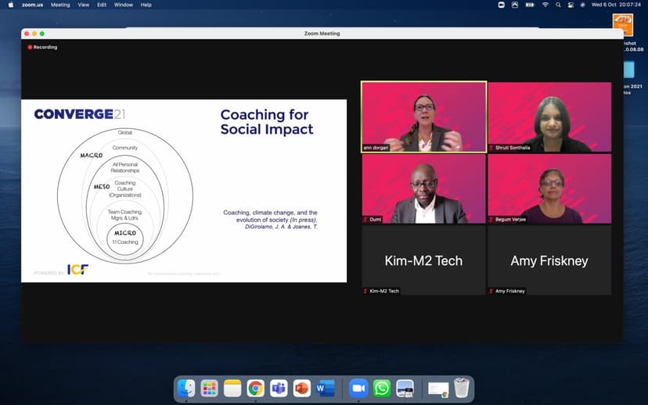The width and height of the screenshot is (648, 405).
Task: Click 'Team Coaching, Mgrs. & Ldrs.' diagram text
Action: 124,215
